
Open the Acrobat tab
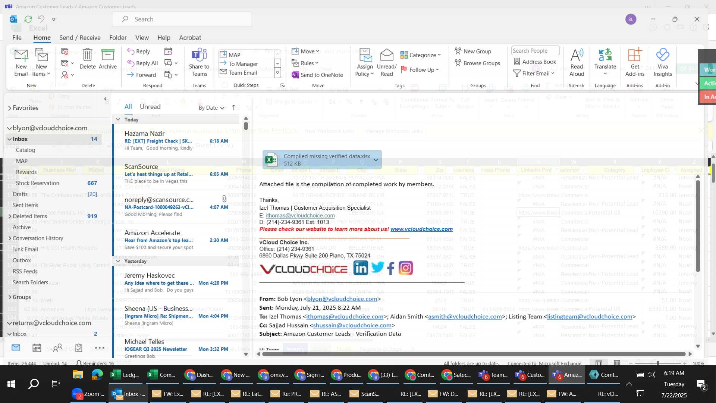(x=190, y=38)
